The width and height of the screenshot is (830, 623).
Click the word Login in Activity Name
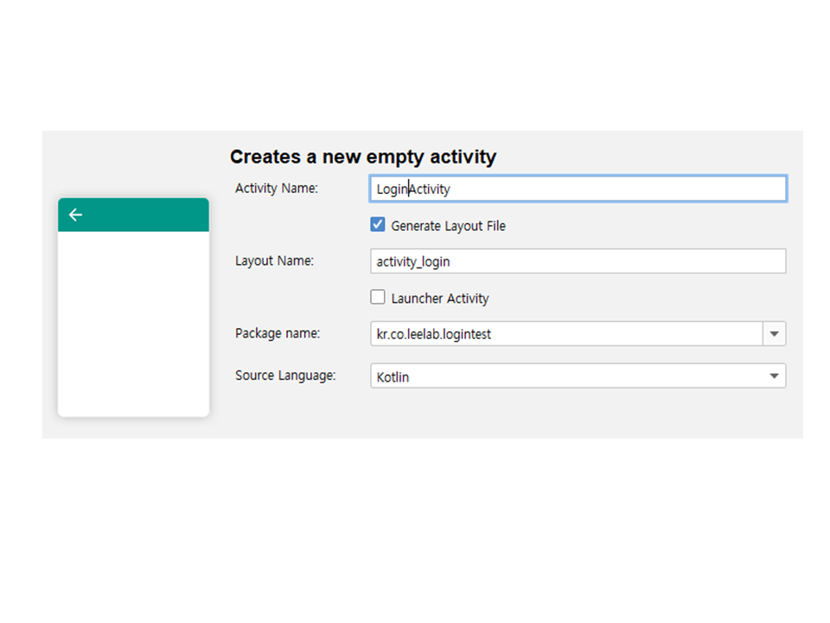[392, 189]
